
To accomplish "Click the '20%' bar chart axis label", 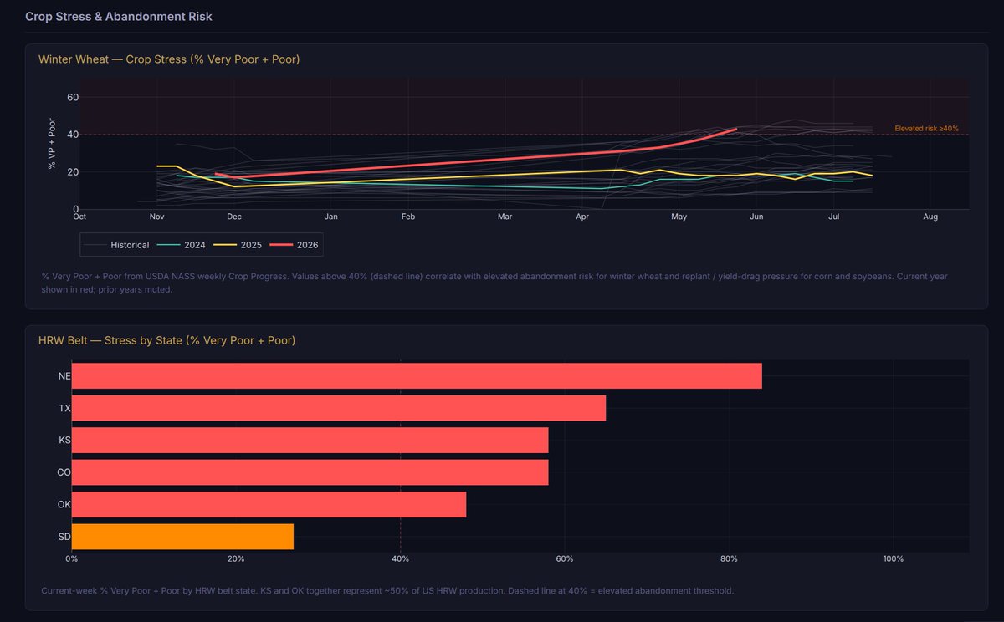I will point(236,559).
